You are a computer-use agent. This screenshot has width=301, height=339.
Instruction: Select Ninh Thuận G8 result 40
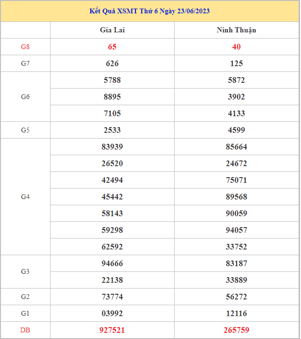pos(236,47)
